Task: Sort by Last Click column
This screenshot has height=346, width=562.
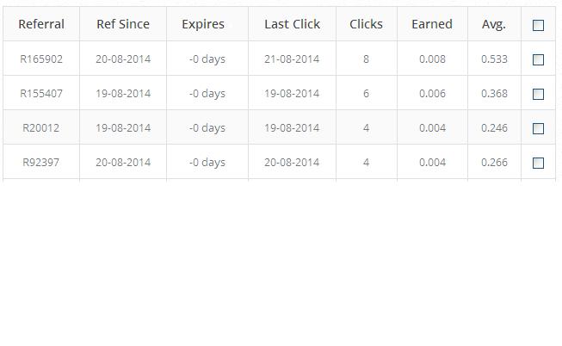Action: click(x=292, y=24)
